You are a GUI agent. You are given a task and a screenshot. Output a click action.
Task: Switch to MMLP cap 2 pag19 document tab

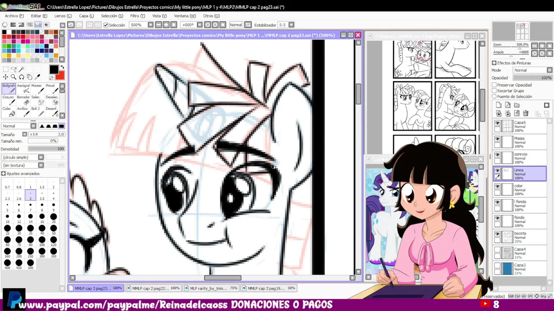coord(270,288)
